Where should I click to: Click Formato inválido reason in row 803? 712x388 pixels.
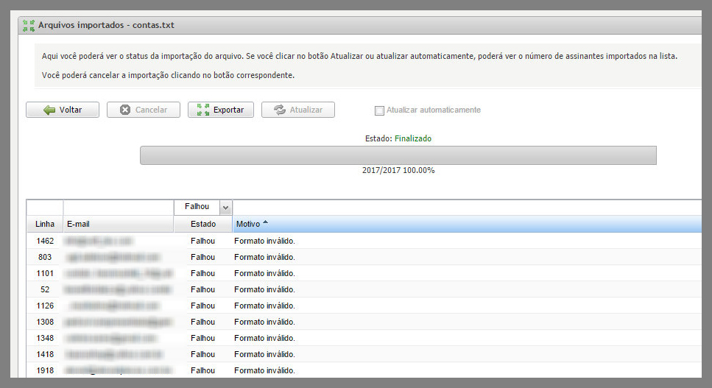tap(264, 257)
